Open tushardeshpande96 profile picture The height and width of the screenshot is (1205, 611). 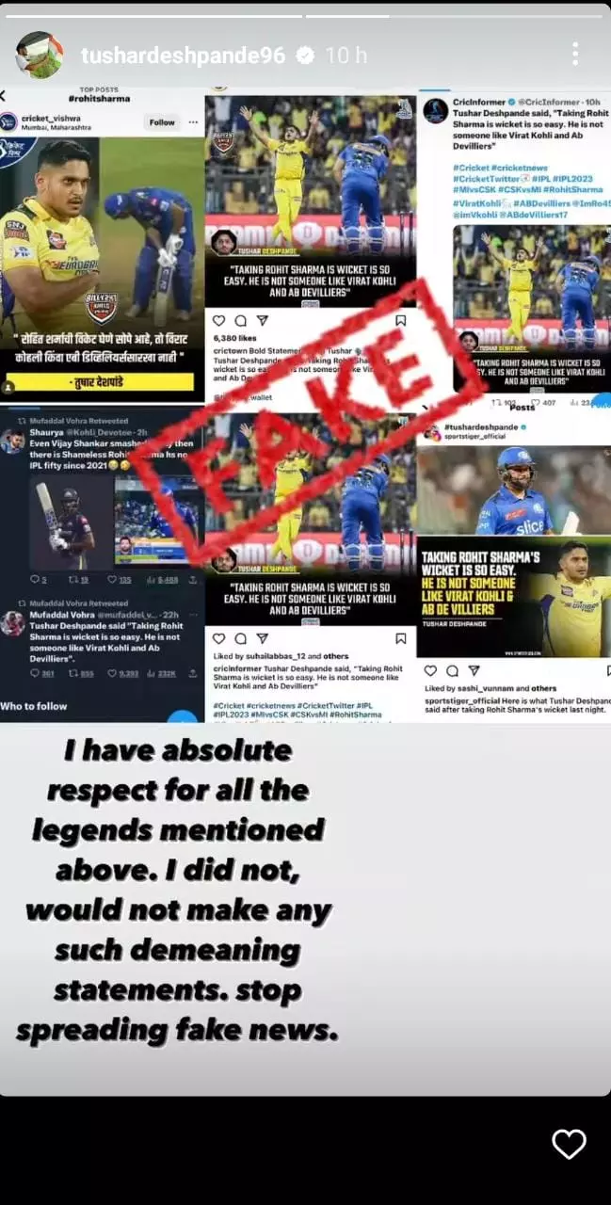40,55
